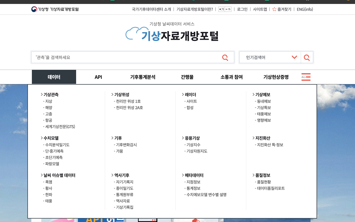Open the 기상관측 category heading
Image resolution: width=355 pixels, height=222 pixels.
pyautogui.click(x=51, y=95)
